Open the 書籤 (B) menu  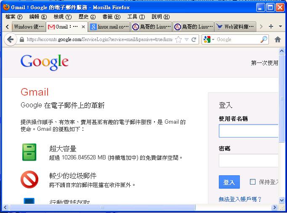point(111,17)
